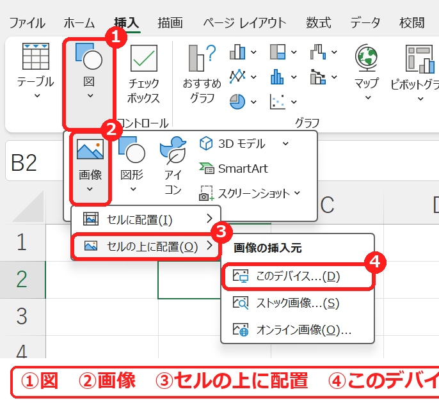Expand waterfall chart dropdown arrow
Viewport: 439px width, 403px height.
334,52
